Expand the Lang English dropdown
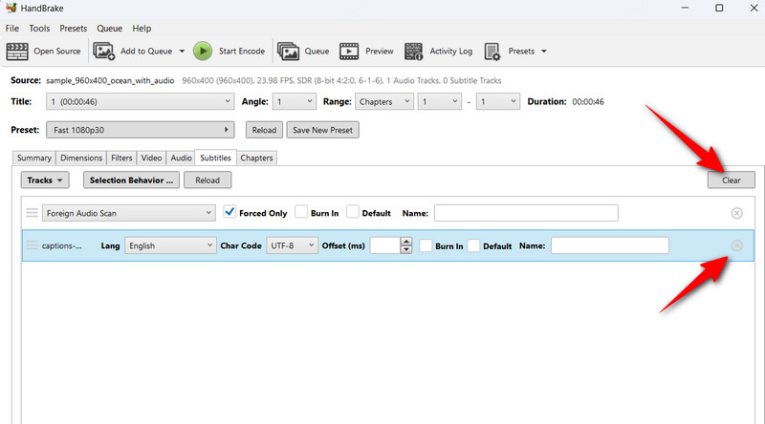This screenshot has height=424, width=765. click(171, 245)
